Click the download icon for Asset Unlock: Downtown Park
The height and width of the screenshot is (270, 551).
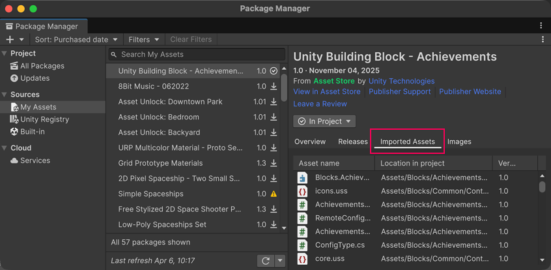coord(274,102)
